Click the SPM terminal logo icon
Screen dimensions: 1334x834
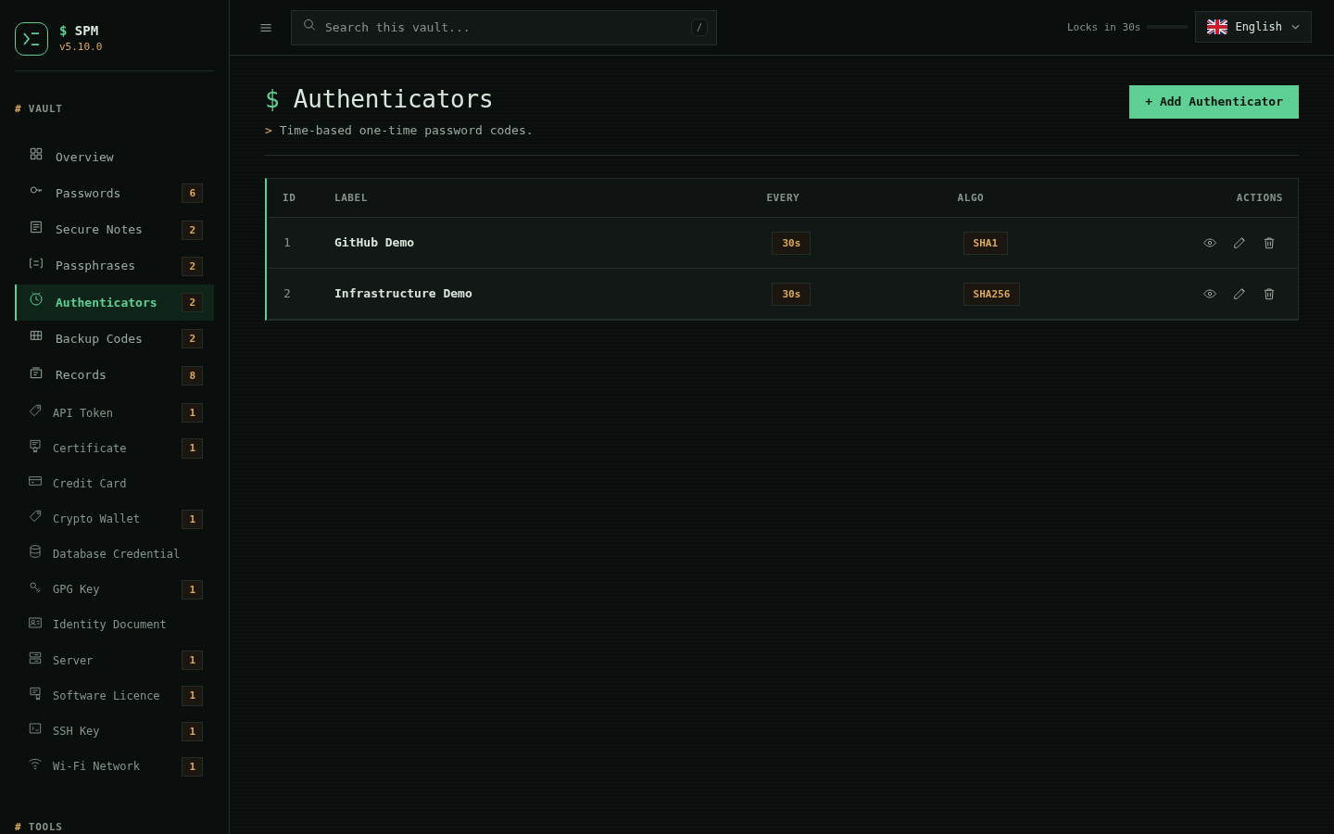(x=31, y=39)
